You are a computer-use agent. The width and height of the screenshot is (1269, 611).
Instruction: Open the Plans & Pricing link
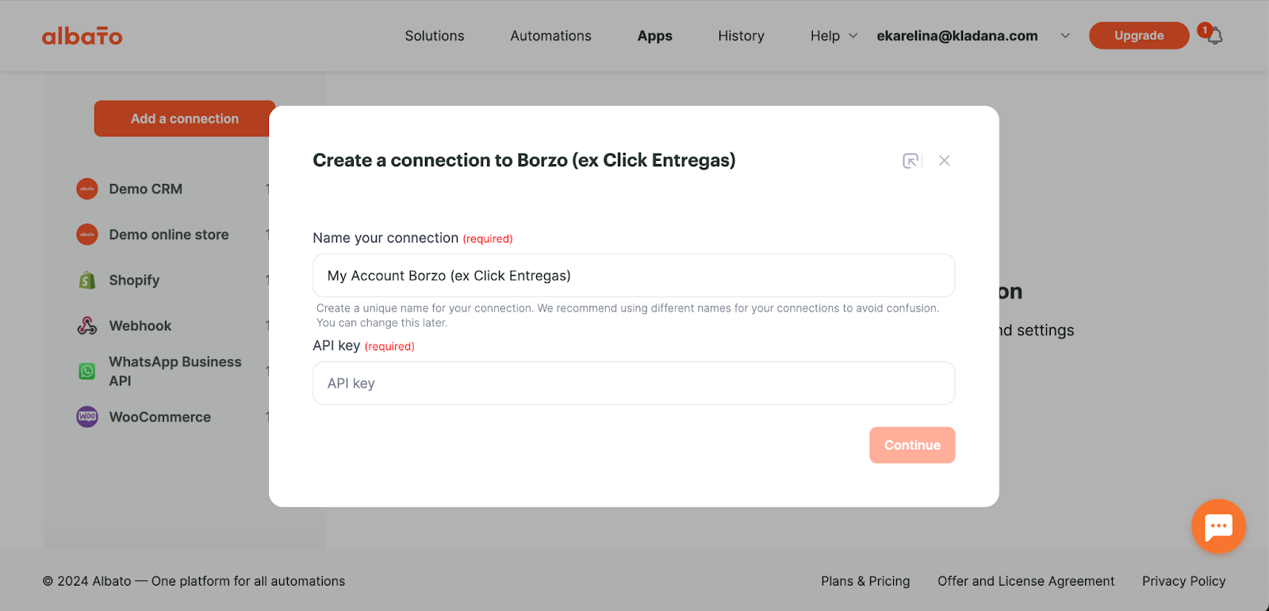pos(865,581)
